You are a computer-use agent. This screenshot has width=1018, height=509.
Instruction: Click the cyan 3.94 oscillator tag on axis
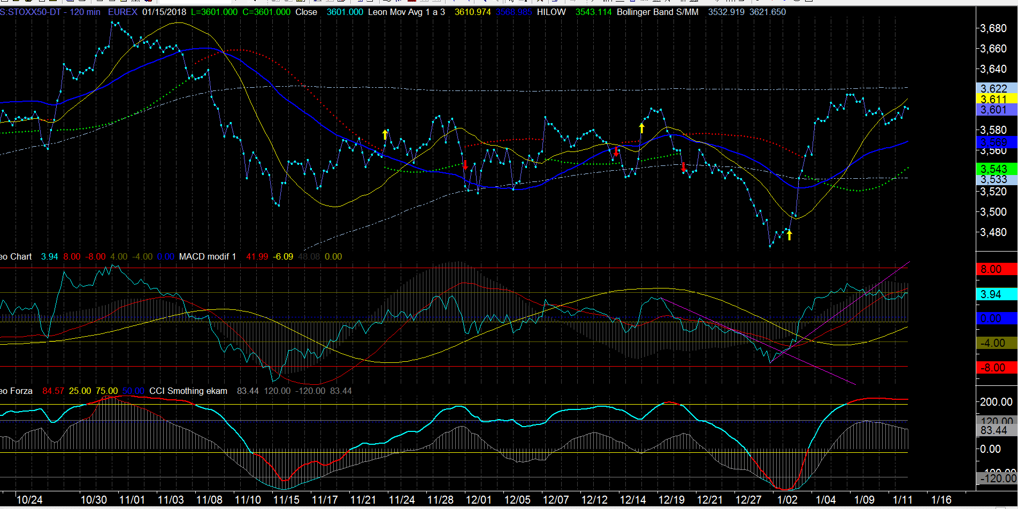pyautogui.click(x=997, y=294)
